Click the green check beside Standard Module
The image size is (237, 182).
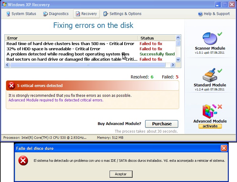click(220, 70)
